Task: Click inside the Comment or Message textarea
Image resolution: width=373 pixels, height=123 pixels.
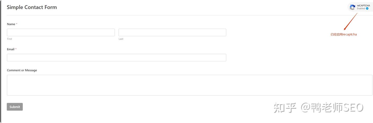Action: [x=190, y=85]
